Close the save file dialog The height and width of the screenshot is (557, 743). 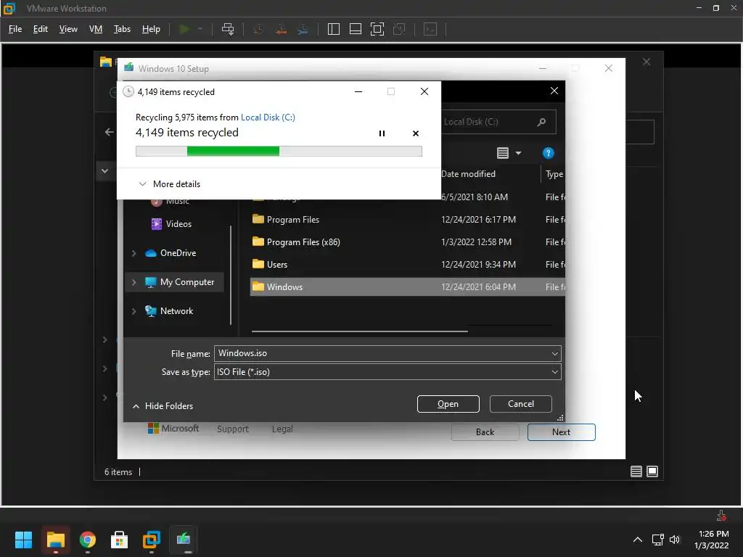coord(554,91)
